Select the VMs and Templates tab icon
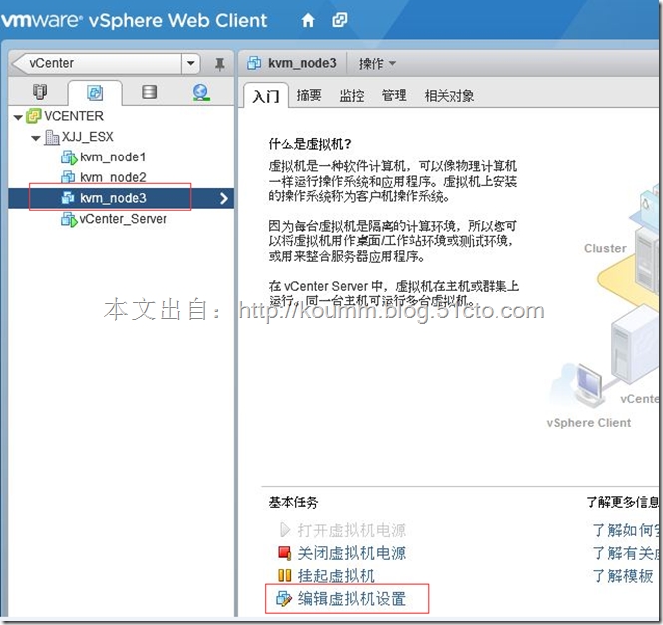 [x=95, y=93]
